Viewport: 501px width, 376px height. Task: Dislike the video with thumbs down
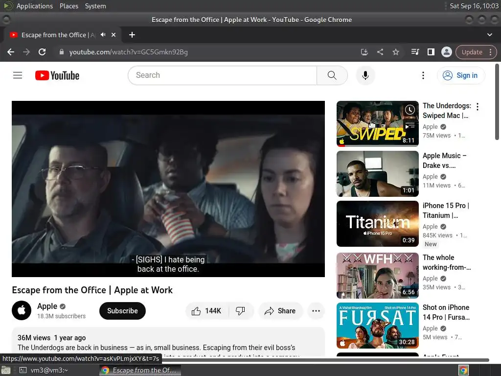coord(241,311)
